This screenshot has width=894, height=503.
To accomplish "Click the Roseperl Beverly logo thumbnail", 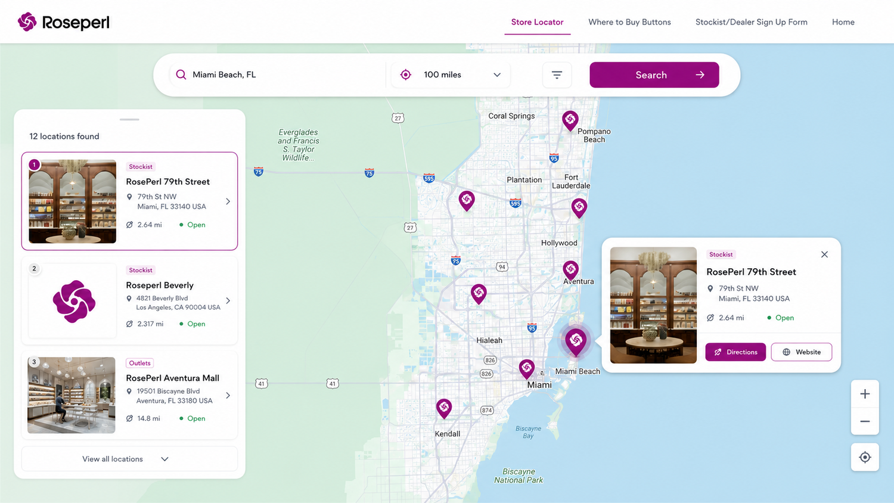I will [x=73, y=301].
